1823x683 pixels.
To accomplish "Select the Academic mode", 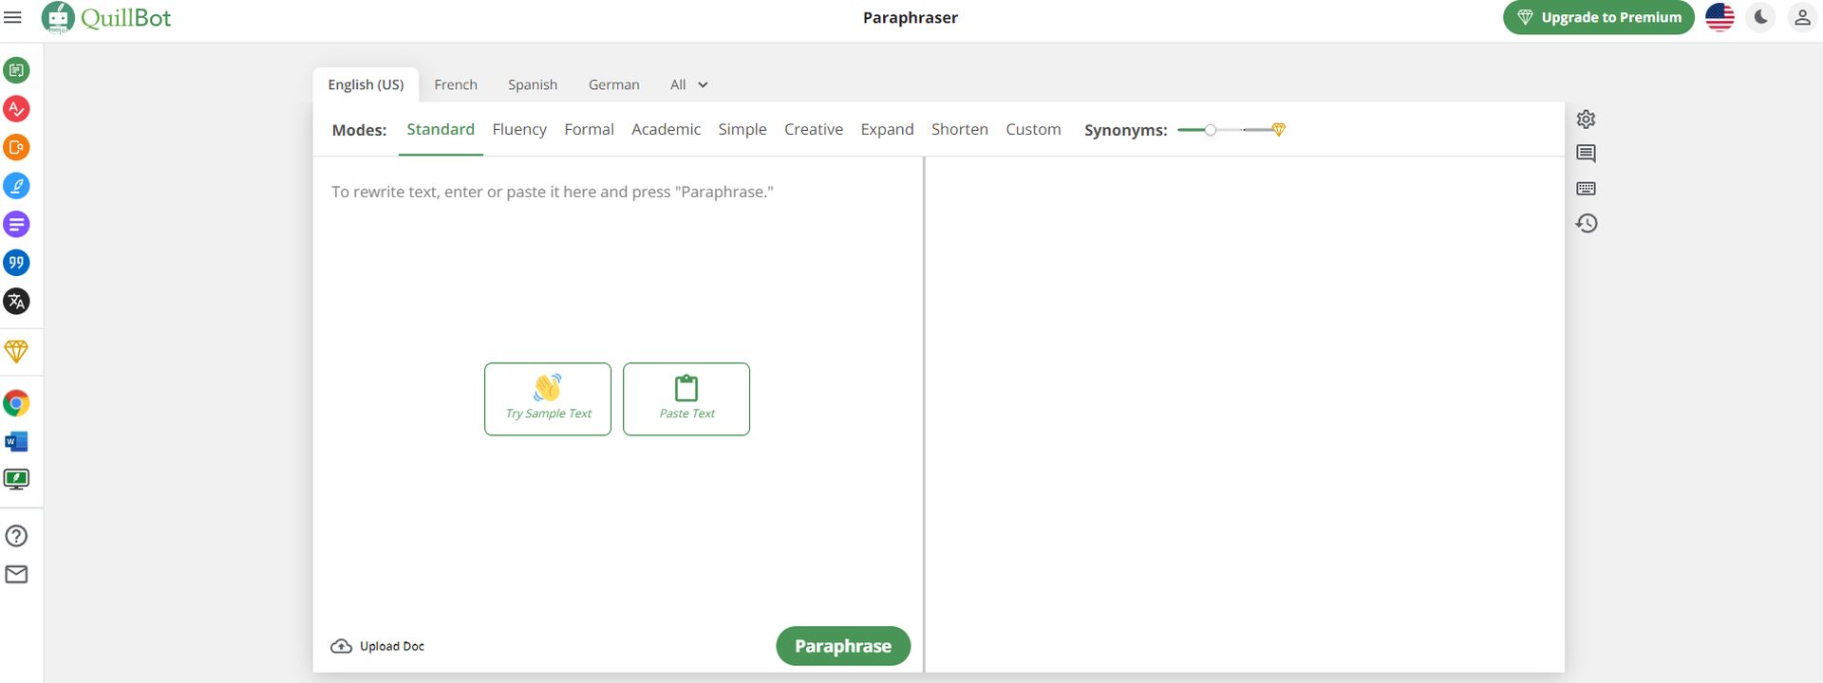I will (x=666, y=130).
